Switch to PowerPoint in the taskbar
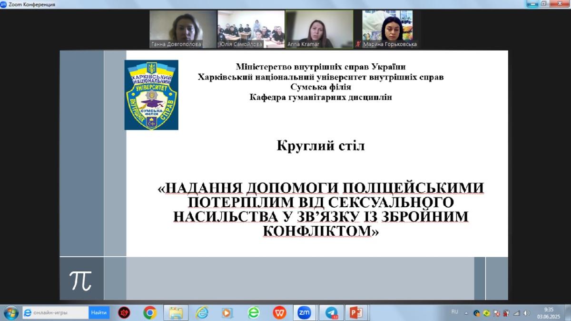 356,313
